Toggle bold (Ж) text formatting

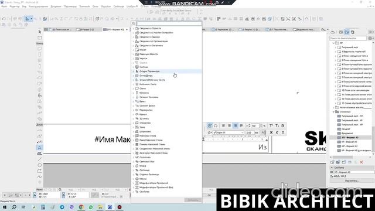tap(271, 132)
